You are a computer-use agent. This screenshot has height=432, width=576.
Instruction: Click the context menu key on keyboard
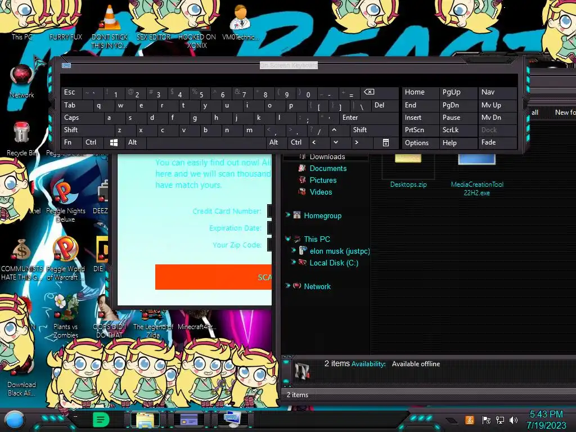point(386,142)
